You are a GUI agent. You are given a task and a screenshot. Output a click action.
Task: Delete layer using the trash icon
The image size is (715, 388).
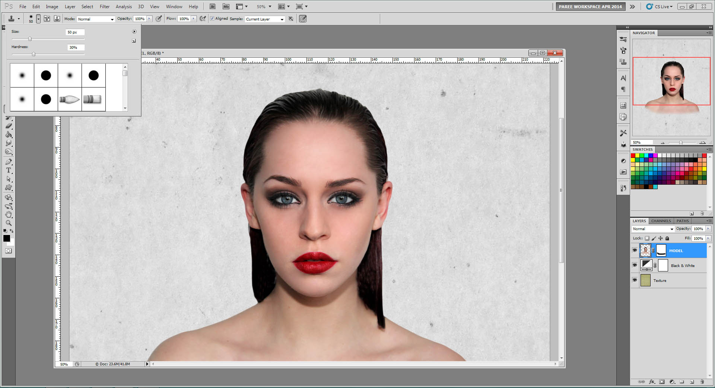tap(702, 382)
